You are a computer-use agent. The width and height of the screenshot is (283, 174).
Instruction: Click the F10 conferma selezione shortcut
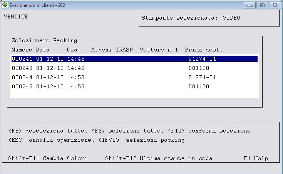[209, 131]
